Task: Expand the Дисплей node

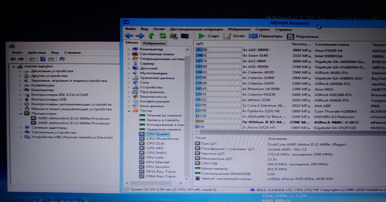Action: (129, 68)
